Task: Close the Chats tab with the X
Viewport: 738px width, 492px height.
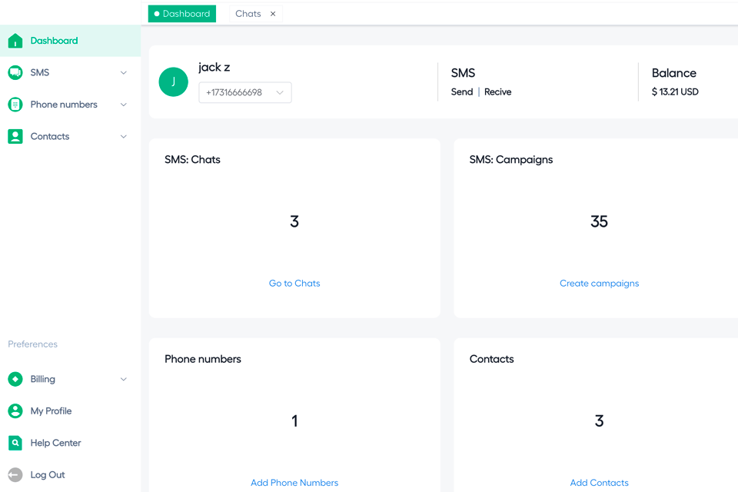Action: (273, 14)
